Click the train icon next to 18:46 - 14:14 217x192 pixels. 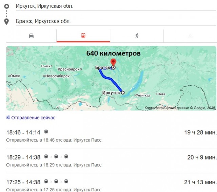point(46,132)
